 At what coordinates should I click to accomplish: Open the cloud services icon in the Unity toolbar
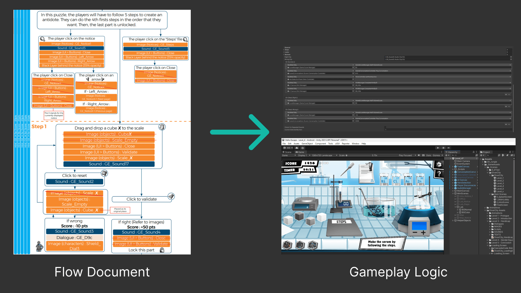coord(297,148)
